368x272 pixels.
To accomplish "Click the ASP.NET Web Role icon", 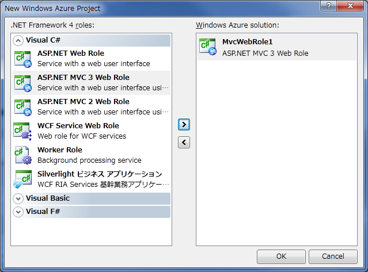I will [23, 58].
